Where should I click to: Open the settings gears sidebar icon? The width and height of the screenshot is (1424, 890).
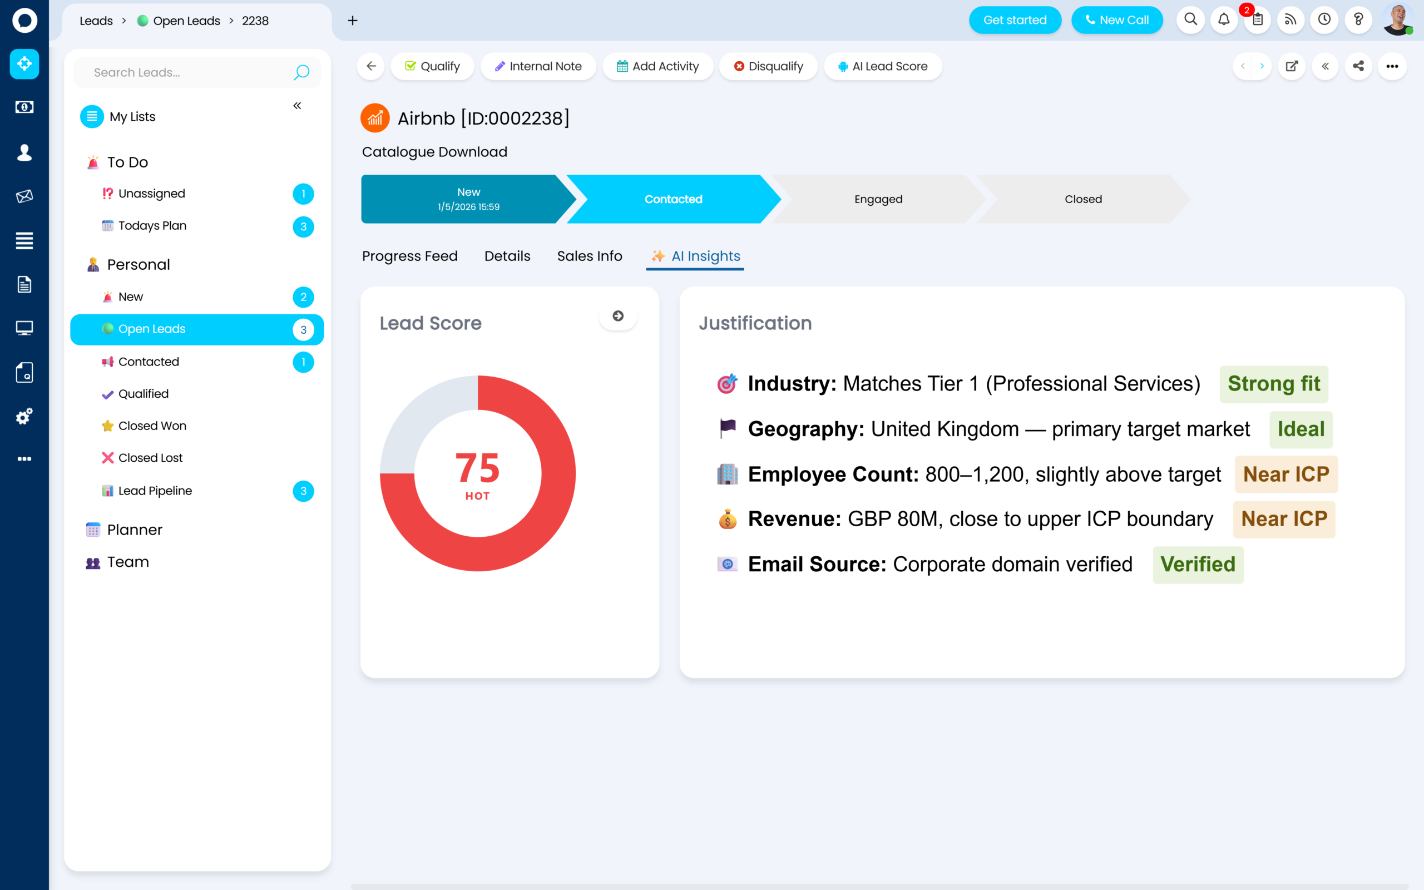click(24, 417)
